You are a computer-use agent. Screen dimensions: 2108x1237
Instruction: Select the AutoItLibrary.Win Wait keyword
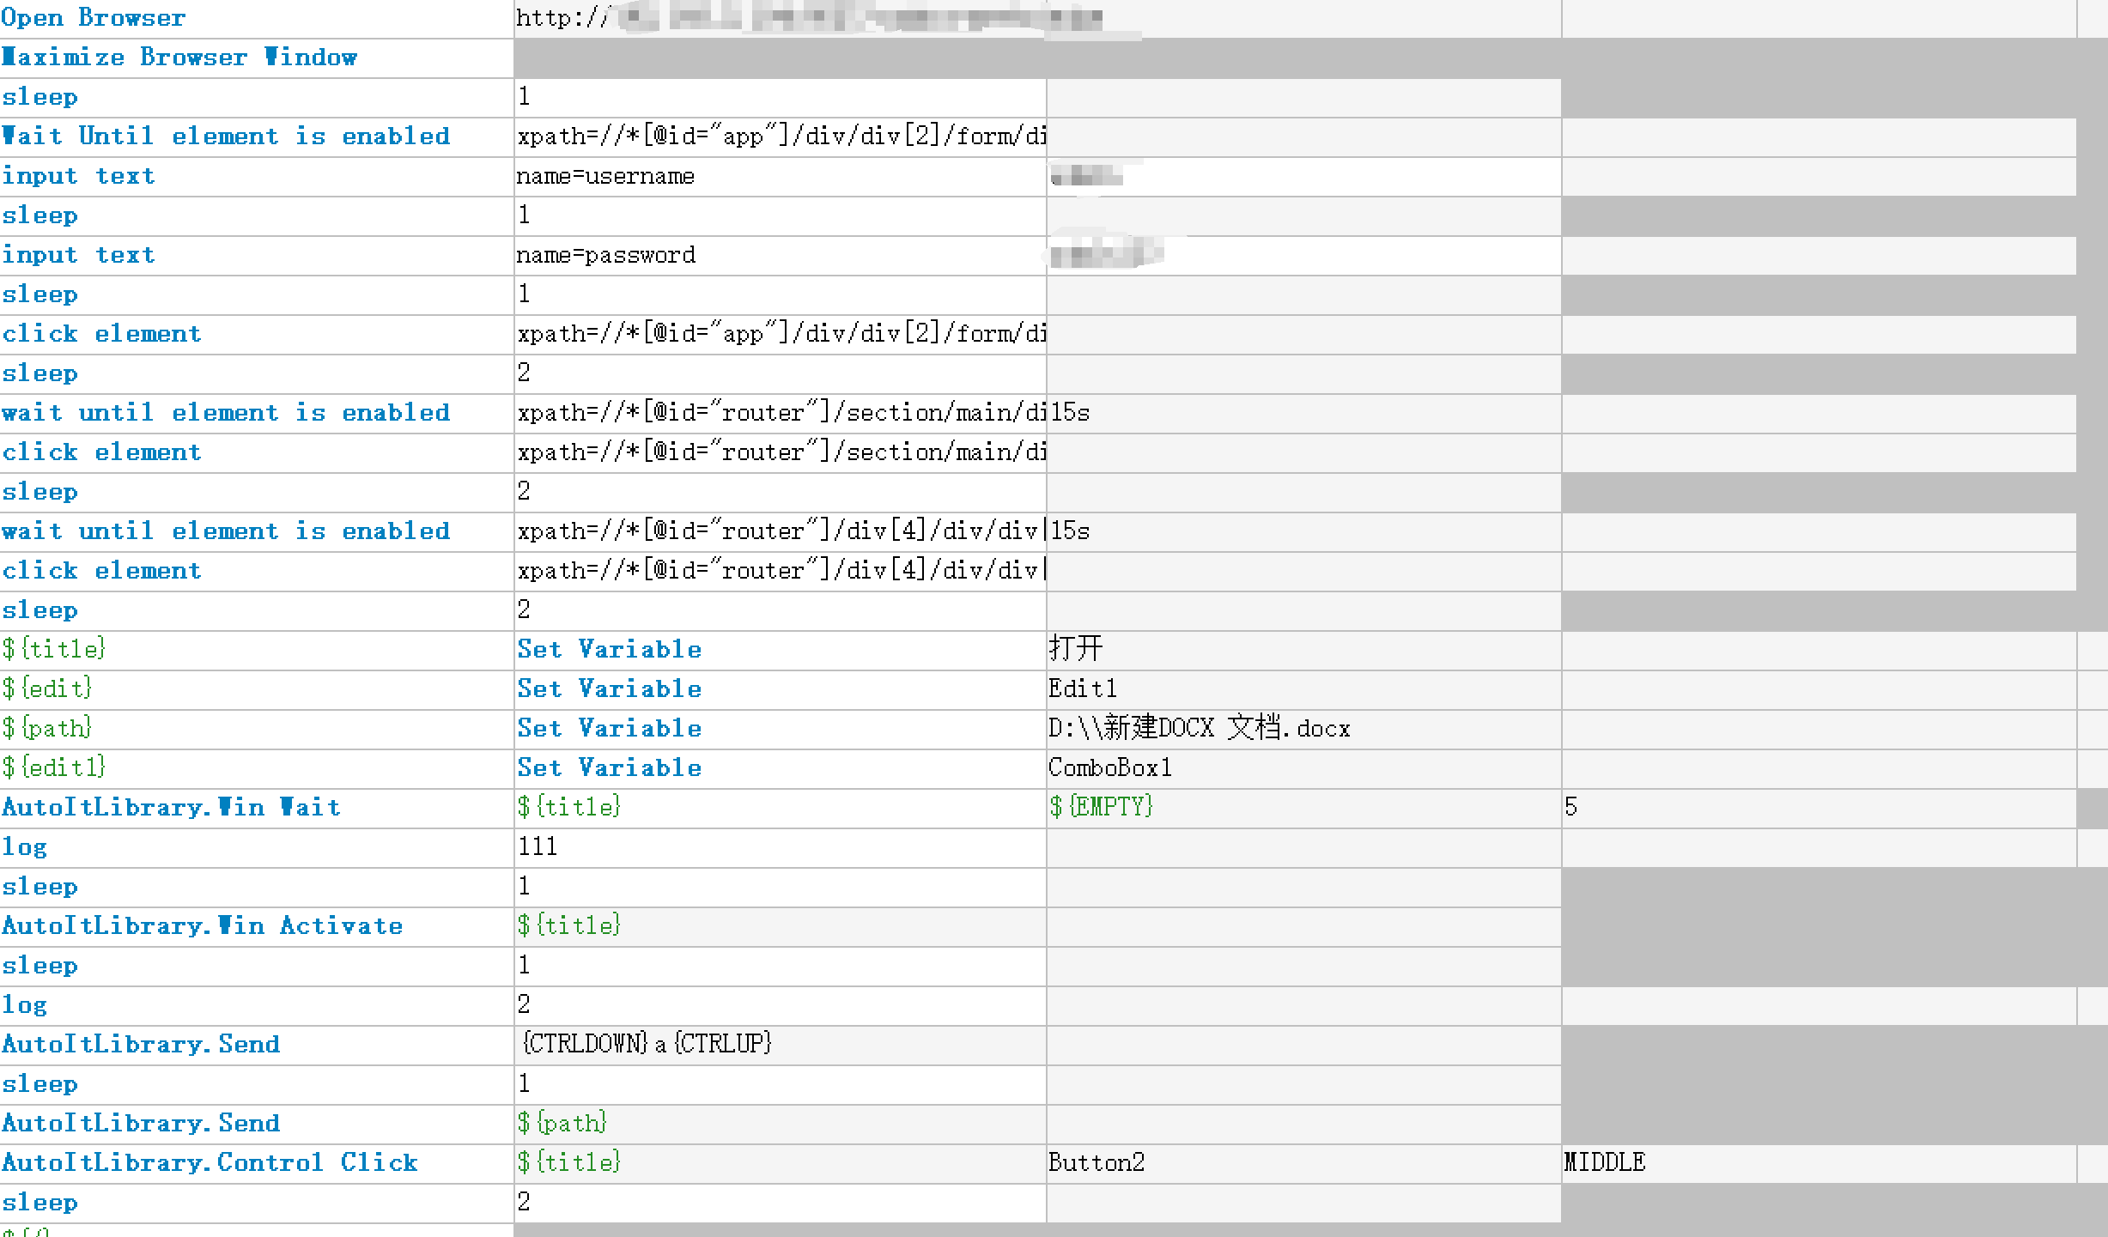(x=171, y=807)
